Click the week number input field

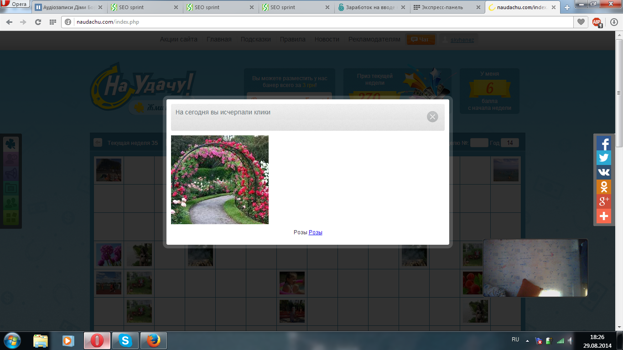tap(479, 143)
